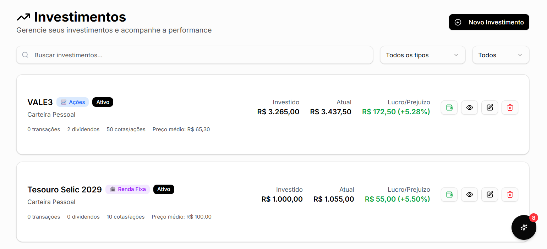Image resolution: width=547 pixels, height=249 pixels.
Task: Delete VALE3 using the trash icon
Action: (510, 108)
